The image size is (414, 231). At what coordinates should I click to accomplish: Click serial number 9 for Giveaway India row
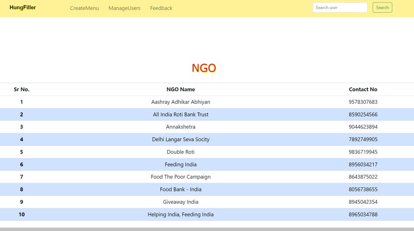point(22,202)
